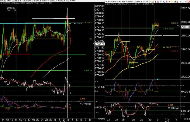
Task: Select the thick white horizontal line on 60-min chart
Action: click(x=142, y=35)
